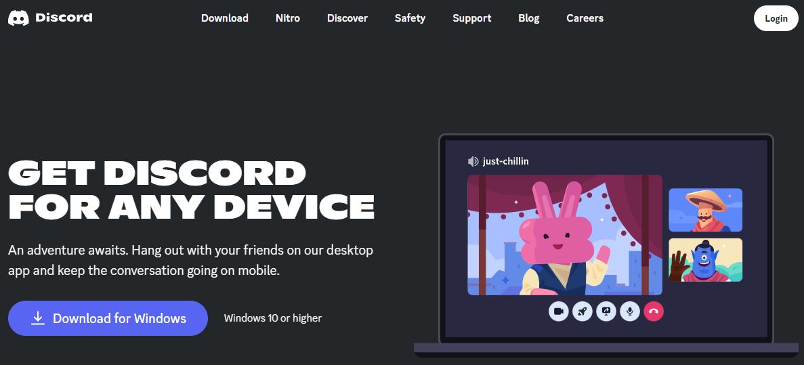Click the rocket activity icon in the illustration

[x=583, y=312]
